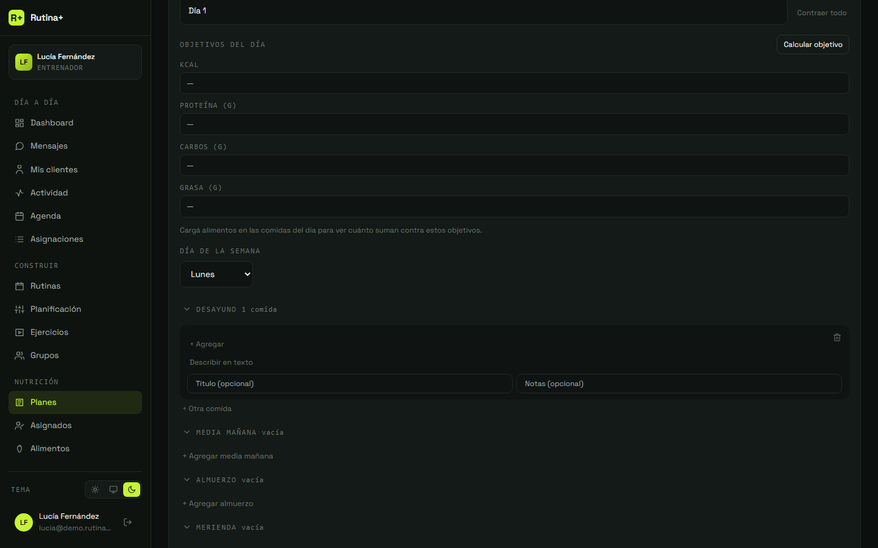
Task: Collapse the Almuerzo section
Action: click(187, 480)
